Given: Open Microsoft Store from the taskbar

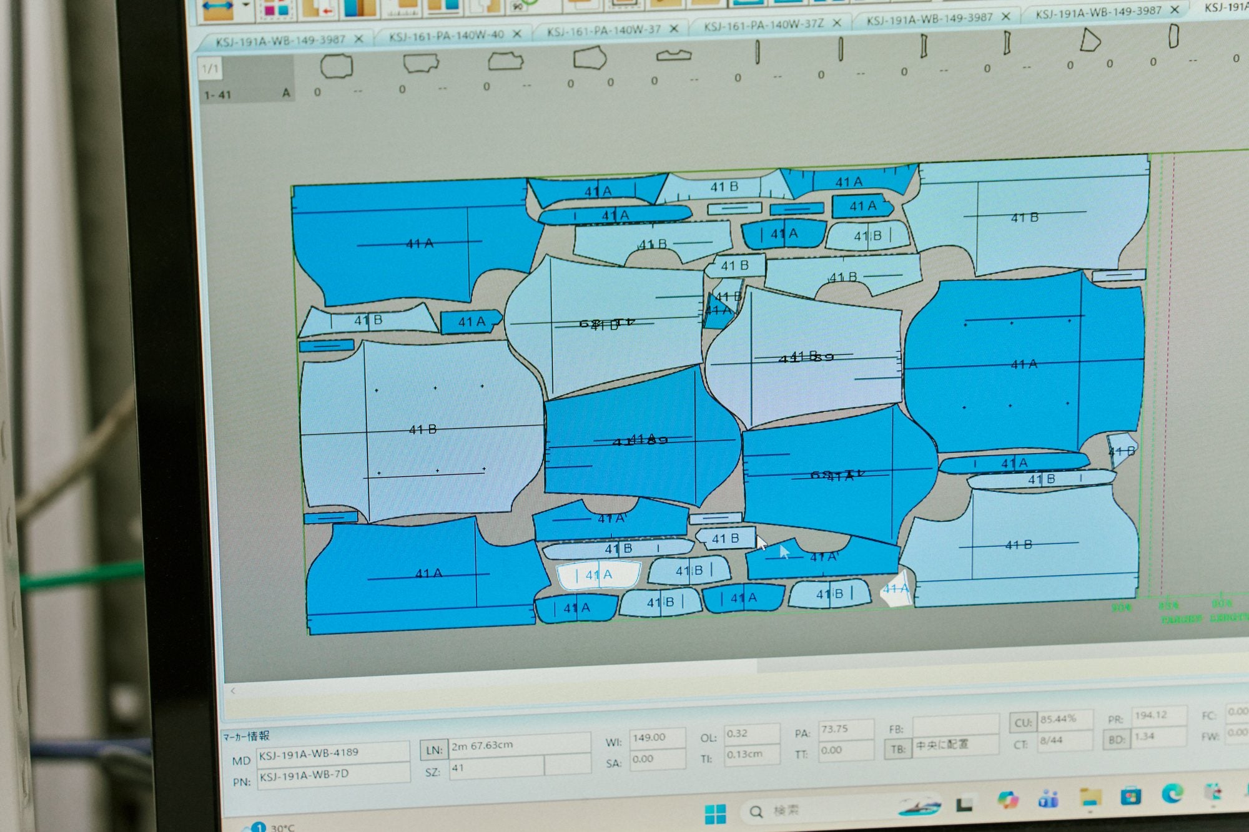Looking at the screenshot, I should pos(1130,796).
